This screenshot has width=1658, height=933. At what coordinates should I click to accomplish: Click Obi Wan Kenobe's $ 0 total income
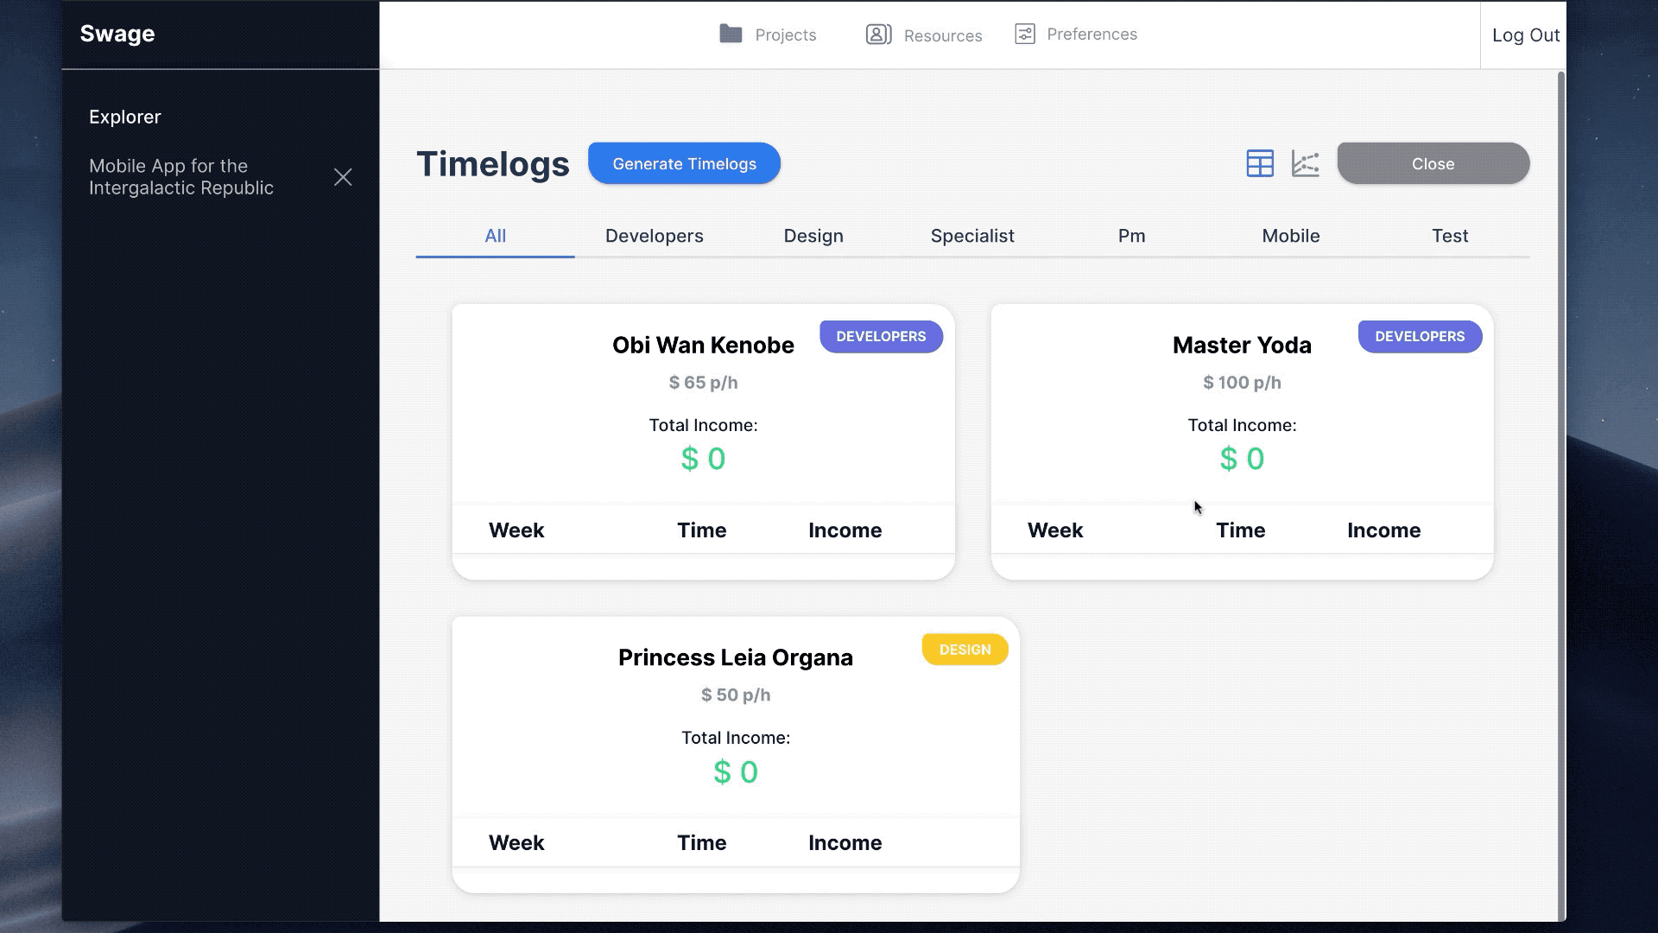click(703, 459)
